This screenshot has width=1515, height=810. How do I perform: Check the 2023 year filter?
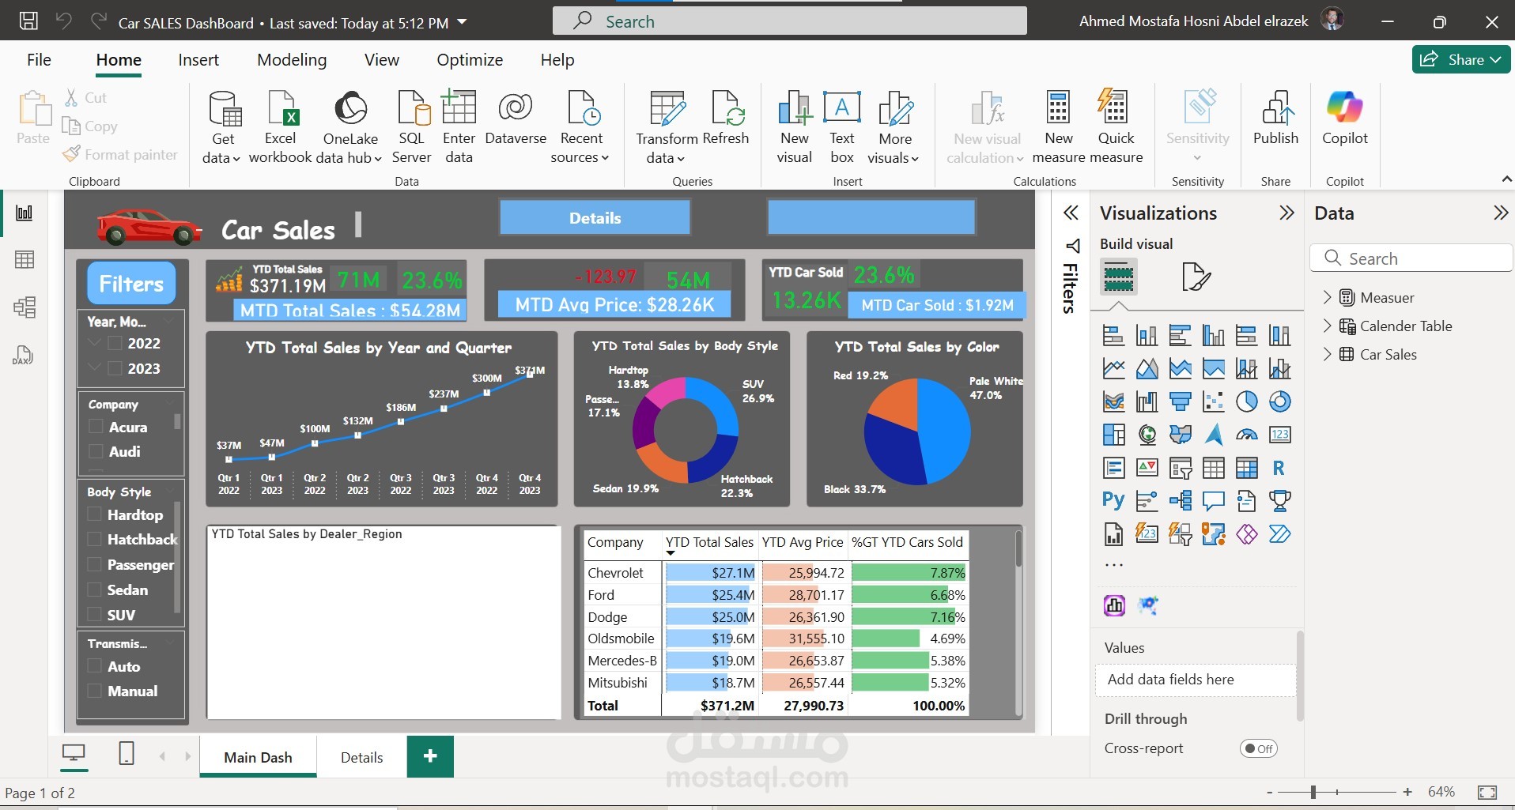(x=115, y=368)
